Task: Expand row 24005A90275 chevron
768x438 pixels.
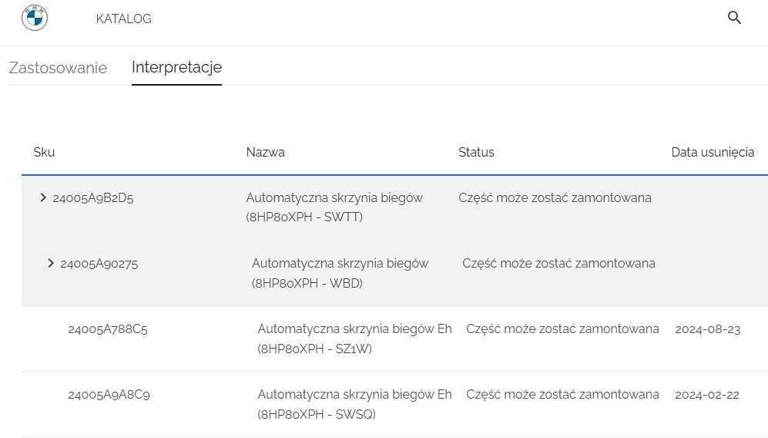Action: point(51,264)
